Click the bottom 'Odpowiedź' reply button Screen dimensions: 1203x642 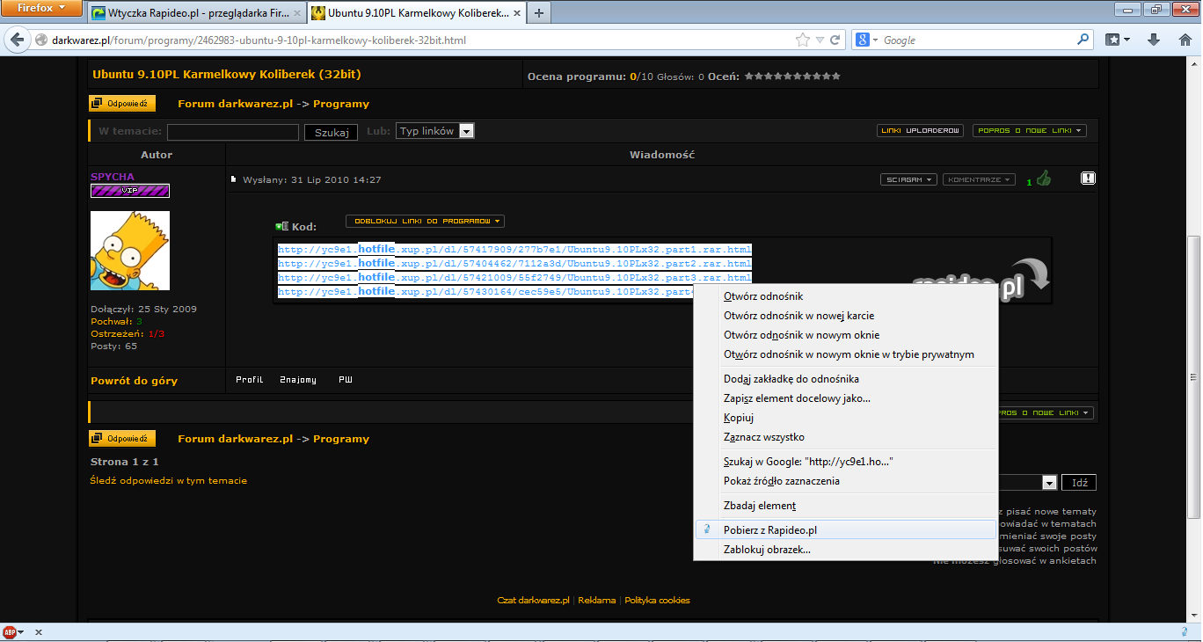pyautogui.click(x=122, y=438)
